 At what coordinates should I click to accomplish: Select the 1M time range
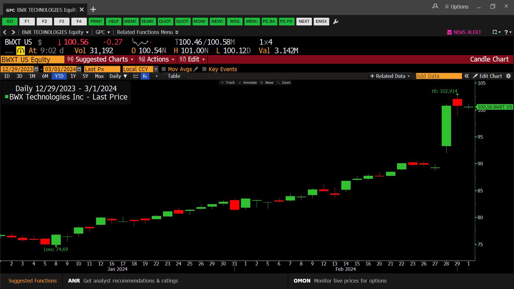tap(32, 76)
